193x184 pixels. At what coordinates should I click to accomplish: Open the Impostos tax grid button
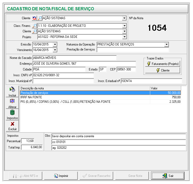coord(12,115)
